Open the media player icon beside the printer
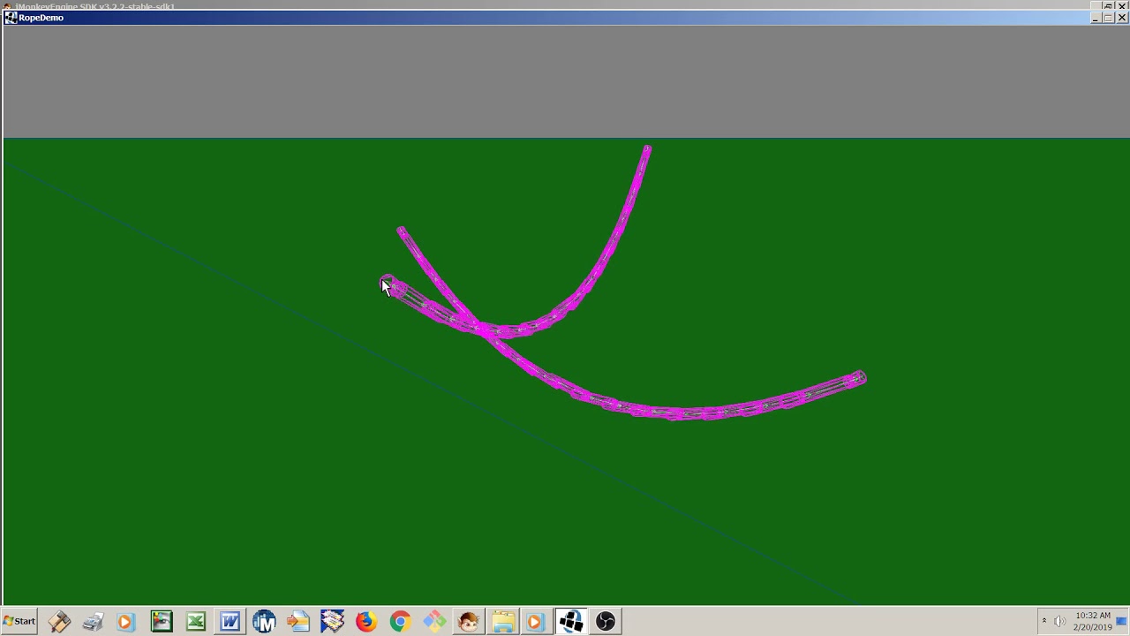 [125, 622]
